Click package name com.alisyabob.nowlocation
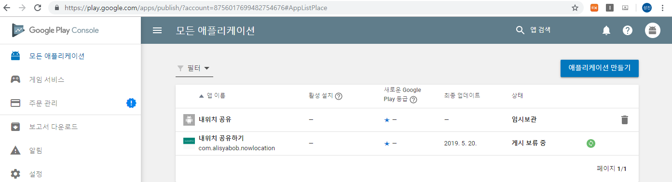This screenshot has height=182, width=672. tap(237, 148)
